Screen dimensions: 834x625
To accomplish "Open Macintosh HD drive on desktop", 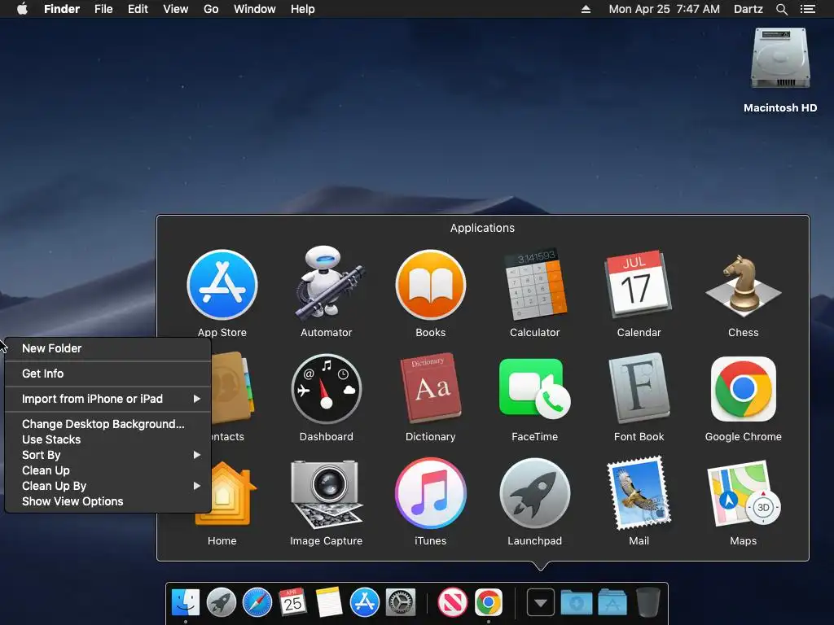I will tap(780, 59).
